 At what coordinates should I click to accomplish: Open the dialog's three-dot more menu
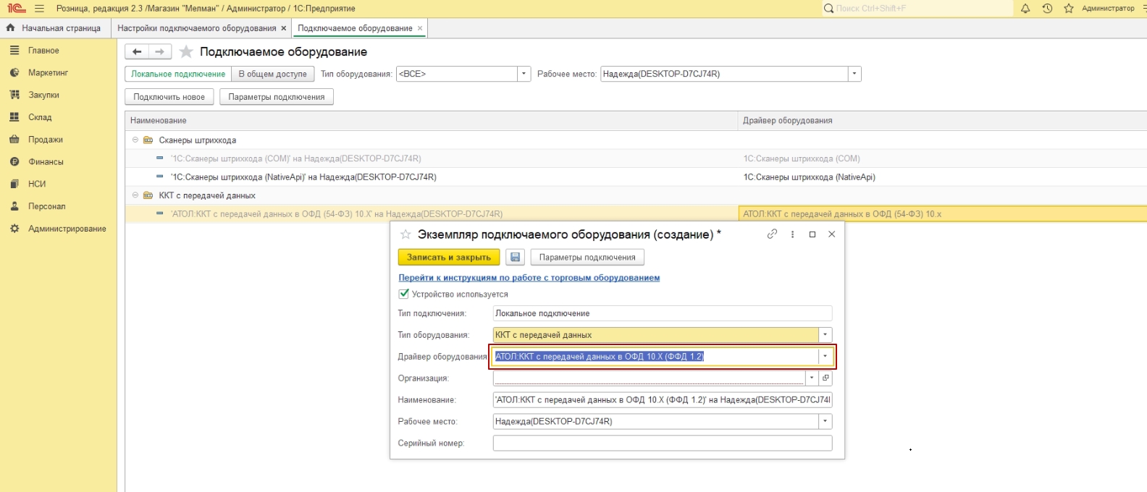click(792, 234)
